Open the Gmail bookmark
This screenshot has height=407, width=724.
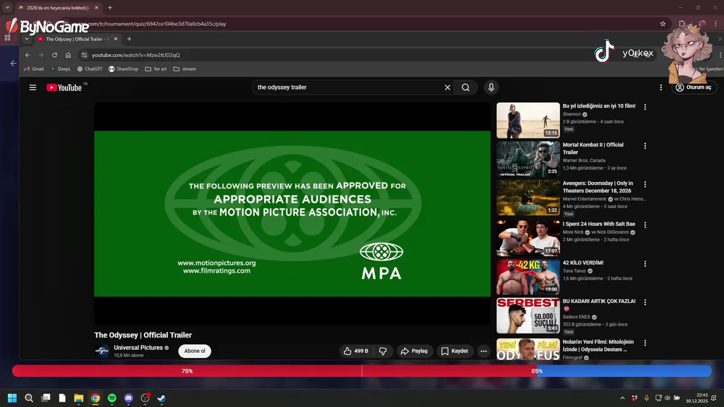(33, 69)
